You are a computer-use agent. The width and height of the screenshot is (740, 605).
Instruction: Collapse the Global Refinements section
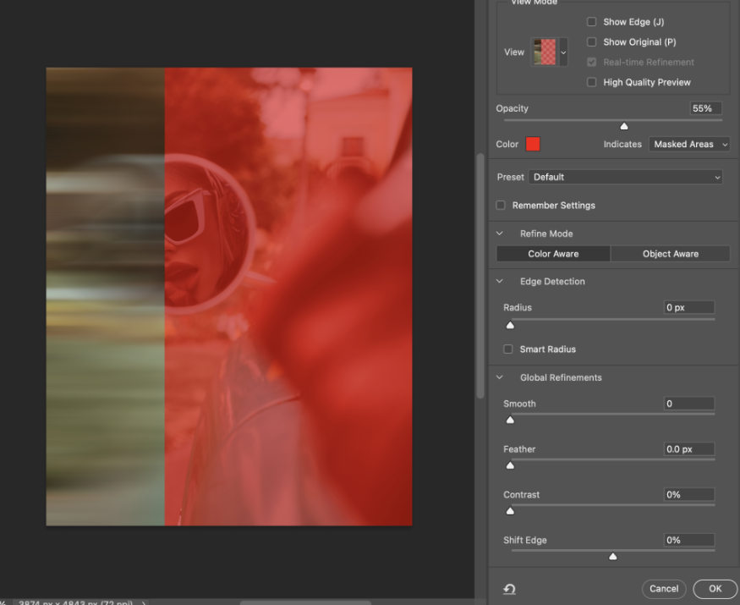click(x=499, y=377)
